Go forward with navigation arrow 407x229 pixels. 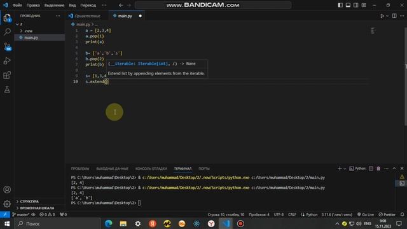[129, 5]
